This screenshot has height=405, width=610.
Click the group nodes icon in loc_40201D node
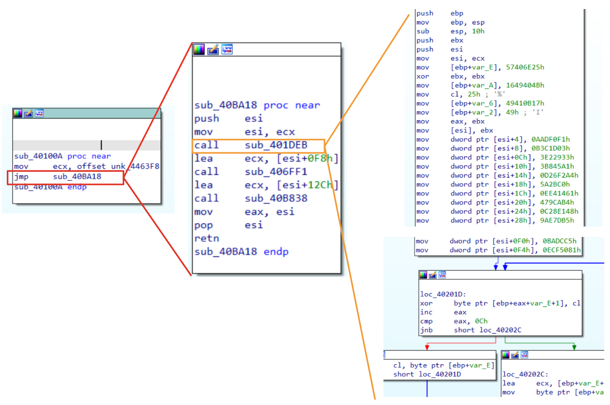[x=441, y=275]
